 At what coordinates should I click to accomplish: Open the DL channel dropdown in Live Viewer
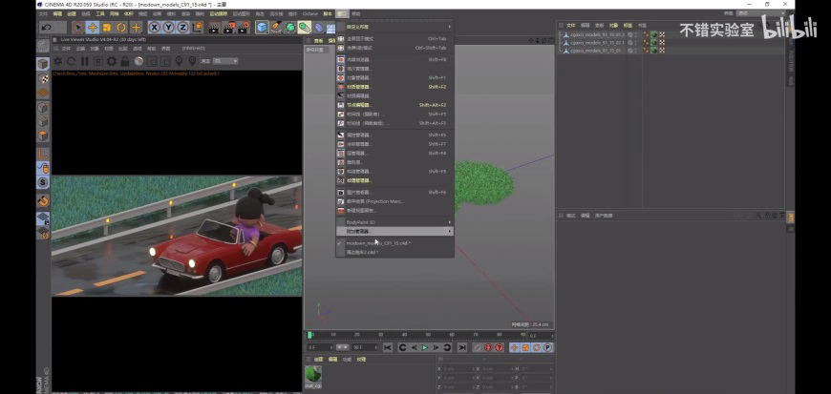pyautogui.click(x=225, y=61)
